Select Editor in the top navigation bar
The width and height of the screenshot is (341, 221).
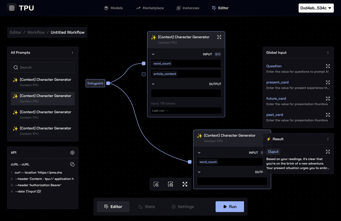click(220, 8)
